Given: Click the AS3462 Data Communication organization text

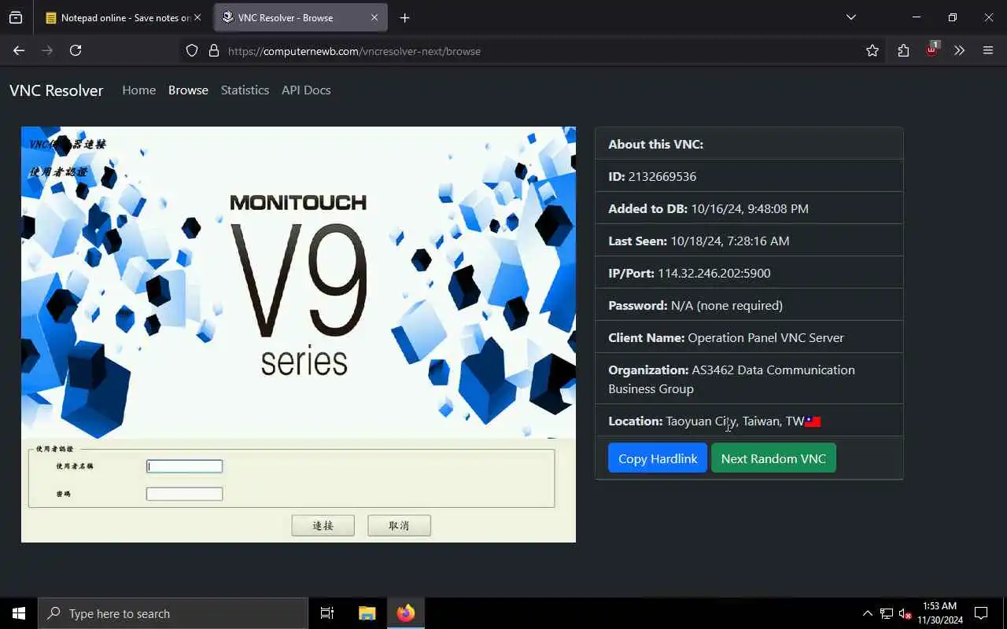Looking at the screenshot, I should coord(732,379).
